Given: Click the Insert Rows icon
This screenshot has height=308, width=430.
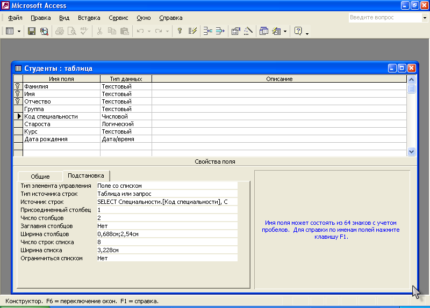Looking at the screenshot, I should [x=207, y=31].
